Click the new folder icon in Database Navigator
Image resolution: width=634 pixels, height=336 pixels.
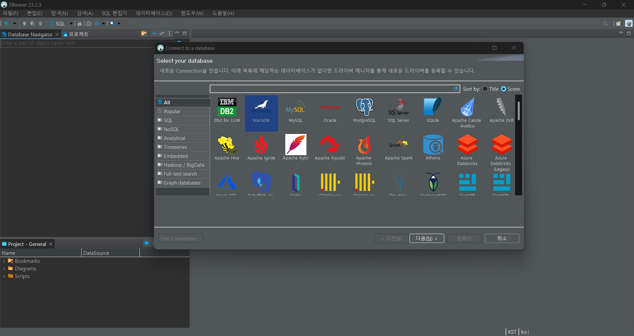point(144,33)
